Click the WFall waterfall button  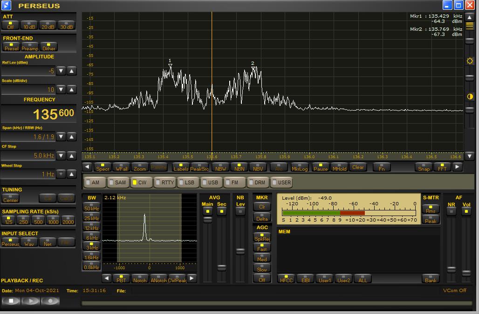point(122,167)
